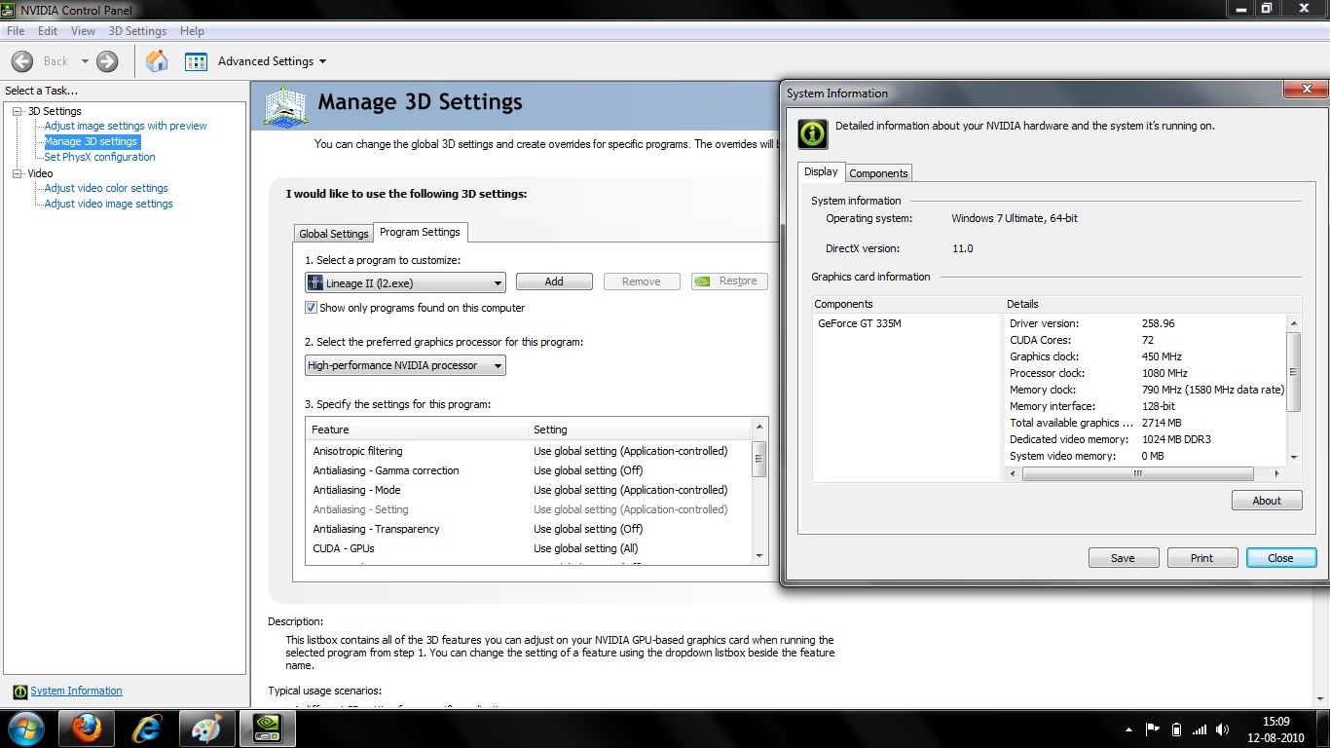Image resolution: width=1330 pixels, height=748 pixels.
Task: Click the feature list scroll down arrow
Action: coord(759,556)
